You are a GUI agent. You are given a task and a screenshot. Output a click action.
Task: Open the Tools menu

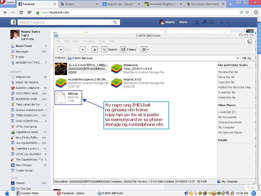click(x=102, y=41)
